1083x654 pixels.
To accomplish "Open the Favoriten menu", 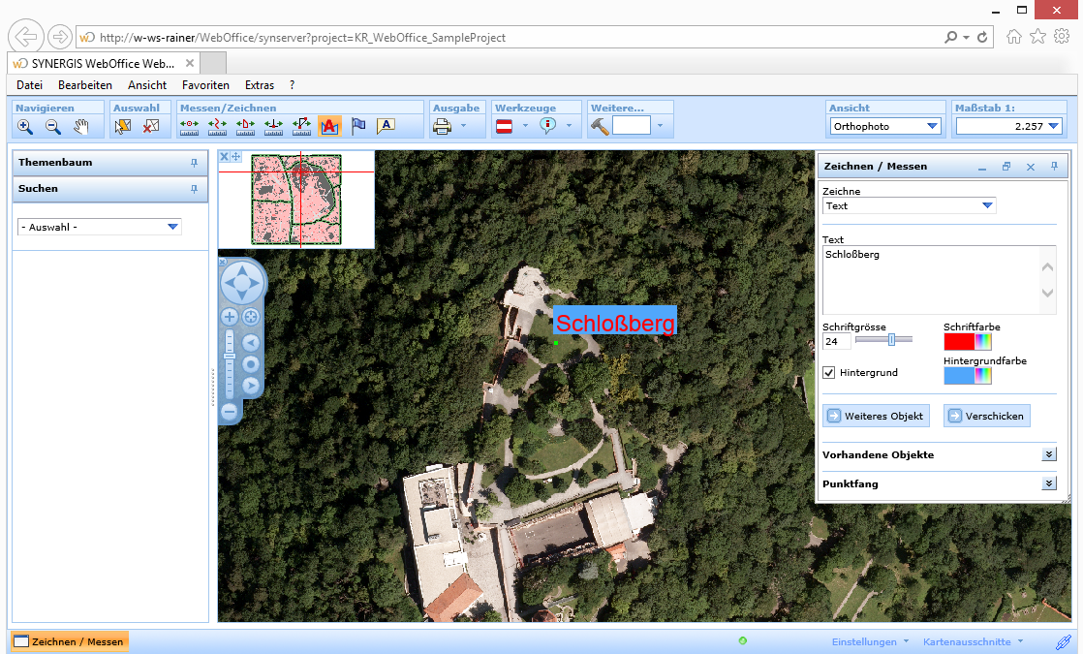I will pos(205,85).
